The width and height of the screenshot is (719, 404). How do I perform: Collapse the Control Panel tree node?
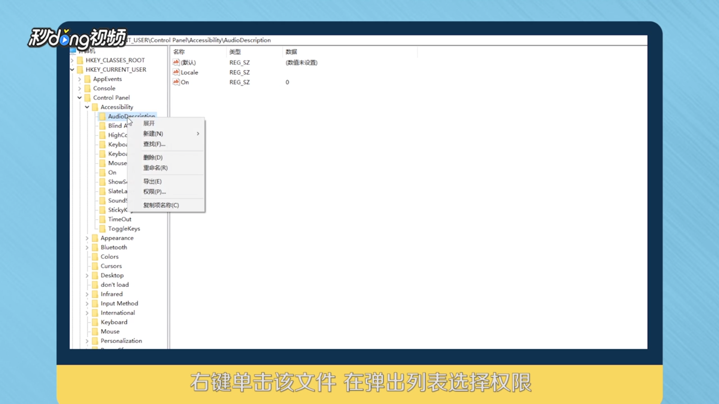(x=80, y=98)
